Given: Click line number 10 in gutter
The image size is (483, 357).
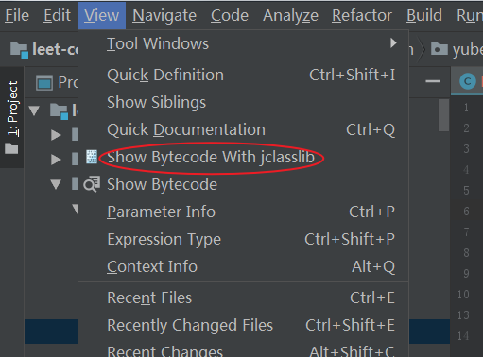Looking at the screenshot, I should (463, 295).
